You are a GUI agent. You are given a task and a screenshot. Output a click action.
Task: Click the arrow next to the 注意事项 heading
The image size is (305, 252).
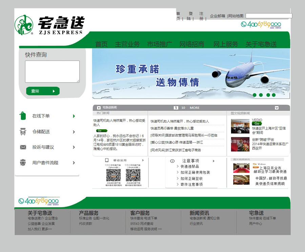click(213, 161)
